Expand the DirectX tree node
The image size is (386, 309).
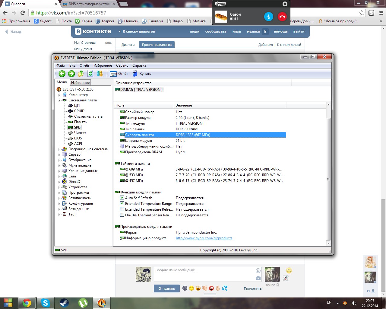59,182
